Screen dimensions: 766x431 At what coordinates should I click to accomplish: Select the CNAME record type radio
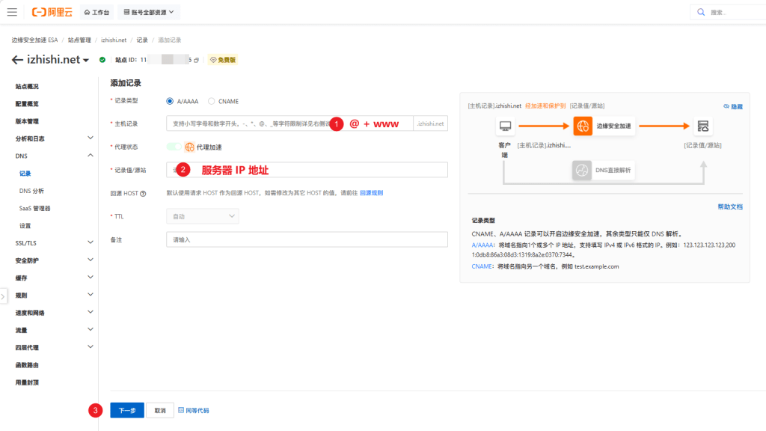212,101
